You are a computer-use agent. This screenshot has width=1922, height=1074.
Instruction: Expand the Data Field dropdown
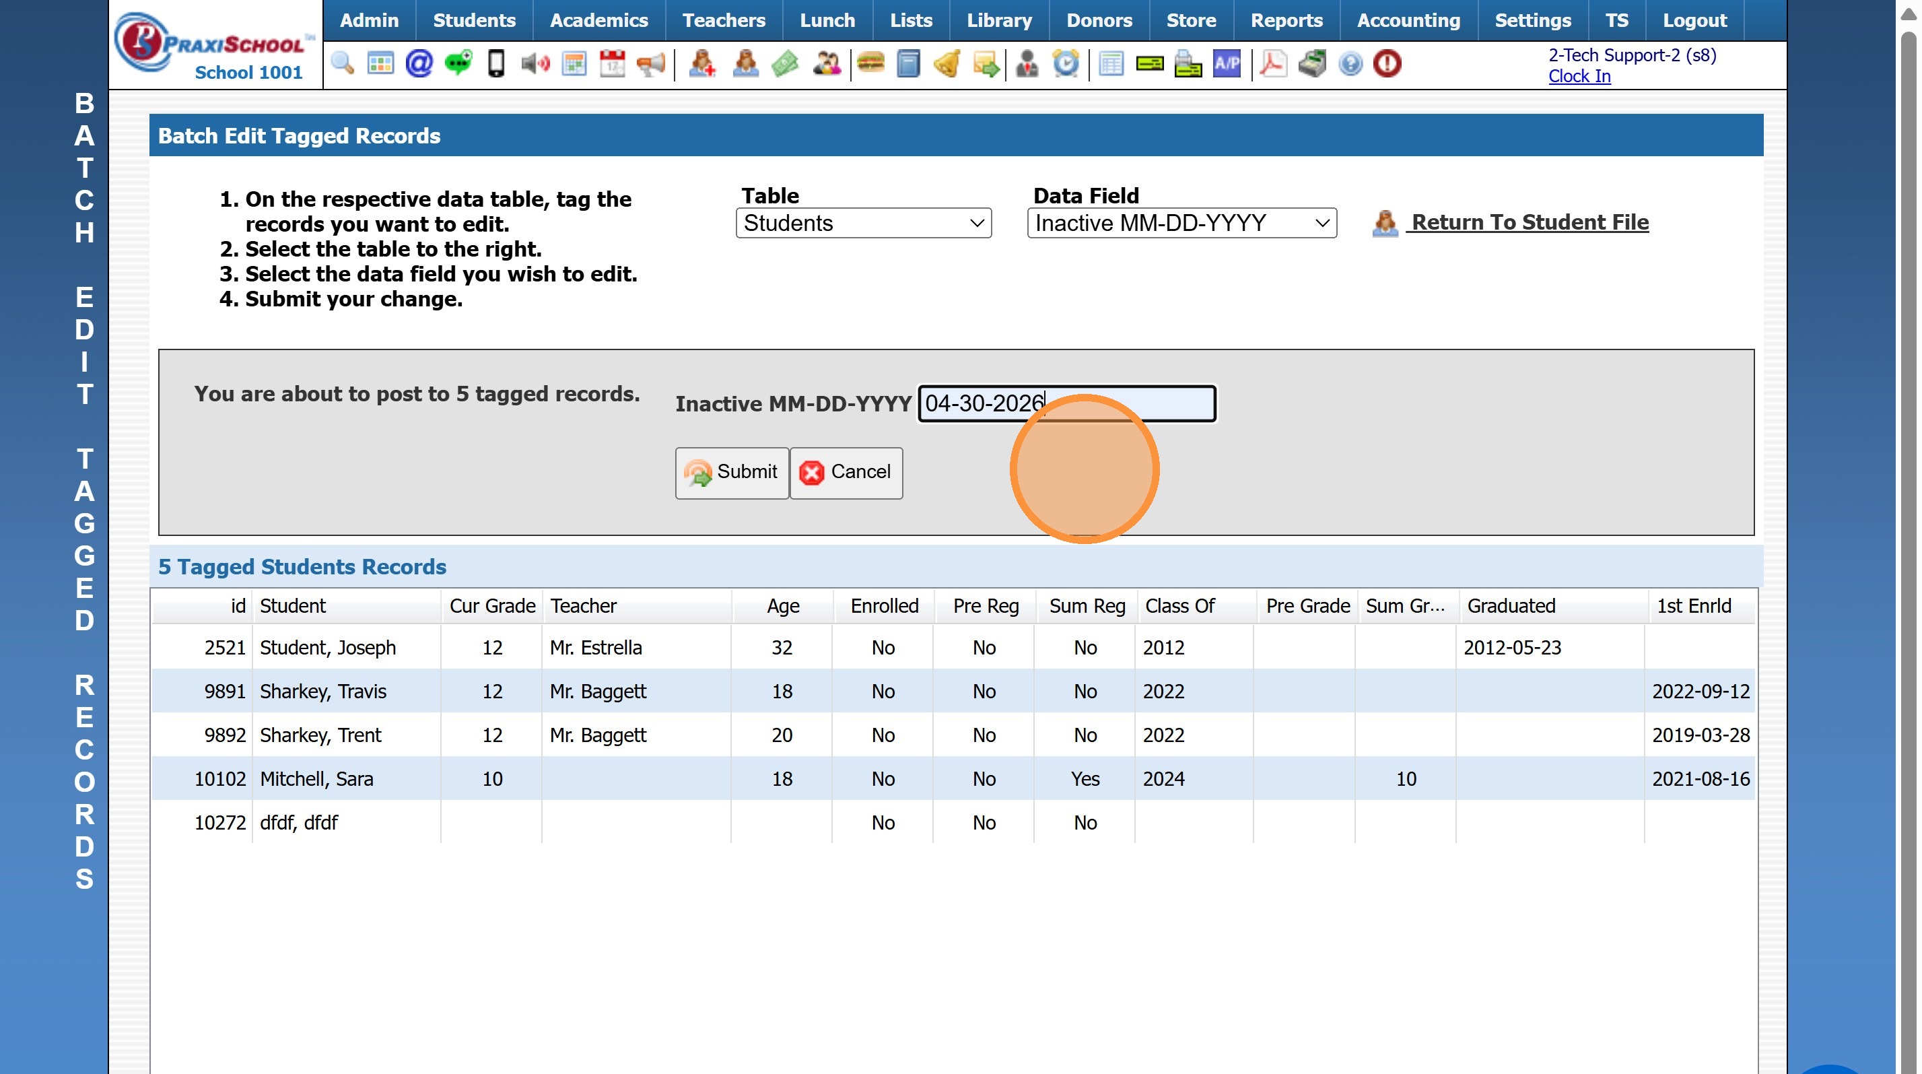(x=1182, y=223)
